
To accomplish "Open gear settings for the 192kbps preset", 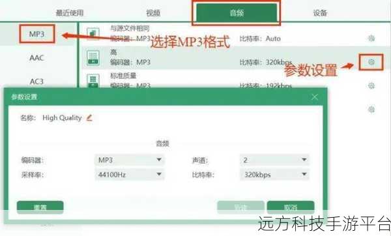I will tap(371, 85).
